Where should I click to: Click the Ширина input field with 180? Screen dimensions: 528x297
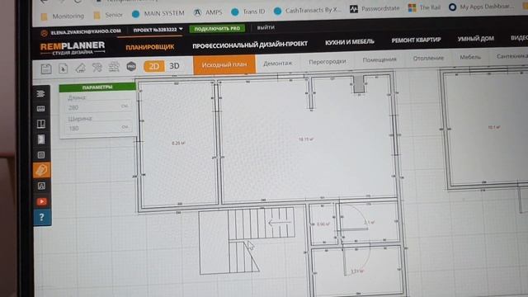click(x=98, y=129)
